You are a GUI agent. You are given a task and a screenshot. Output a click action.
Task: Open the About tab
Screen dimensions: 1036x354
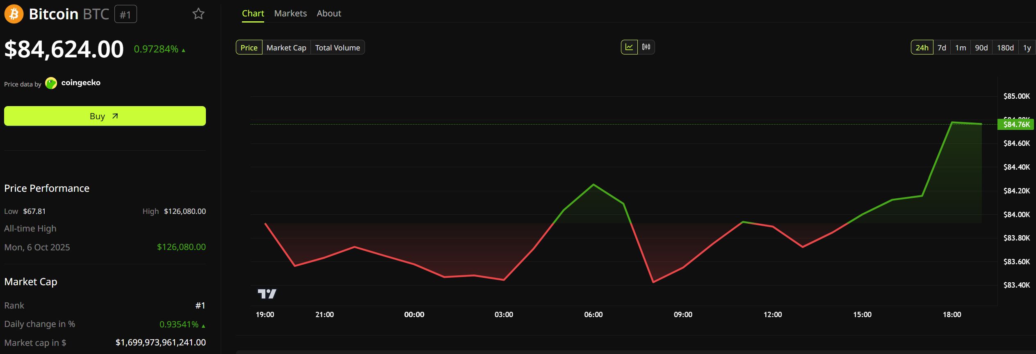coord(329,14)
